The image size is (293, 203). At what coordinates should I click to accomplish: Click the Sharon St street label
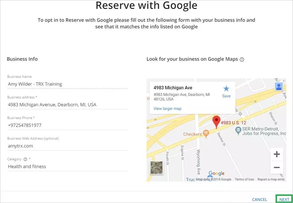(273, 118)
